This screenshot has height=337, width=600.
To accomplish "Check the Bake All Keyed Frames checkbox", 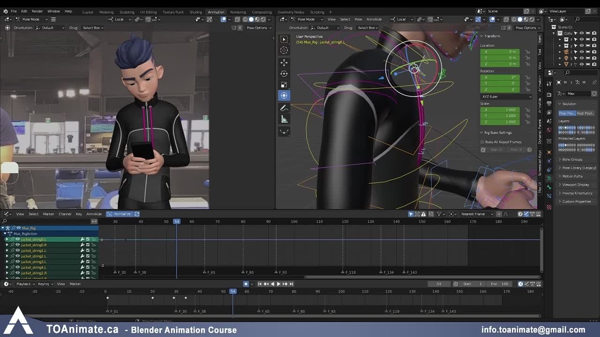I will [481, 142].
